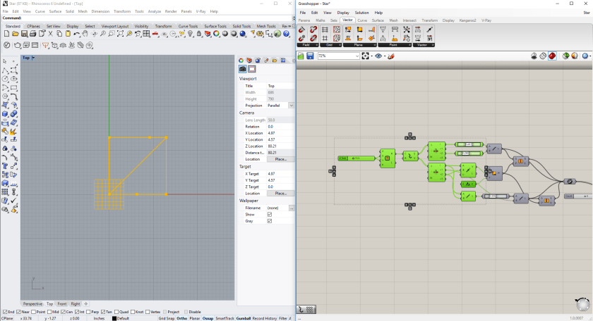The height and width of the screenshot is (321, 593).
Task: Click the Camera location Place button
Action: tap(280, 159)
